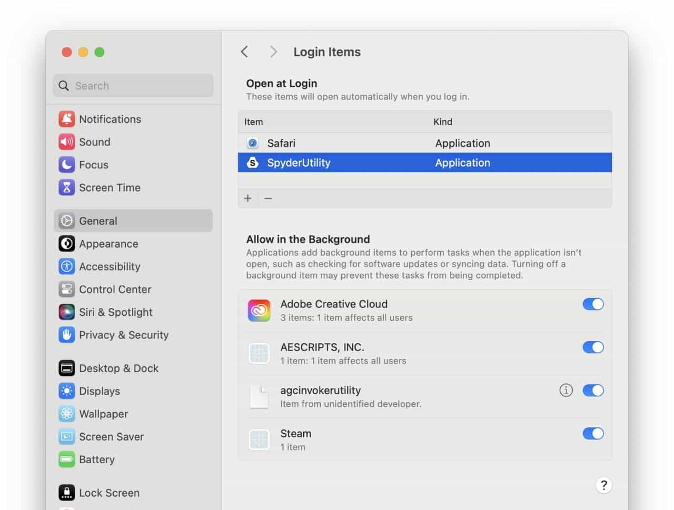674x510 pixels.
Task: Disable Adobe Creative Cloud background toggle
Action: (x=593, y=304)
